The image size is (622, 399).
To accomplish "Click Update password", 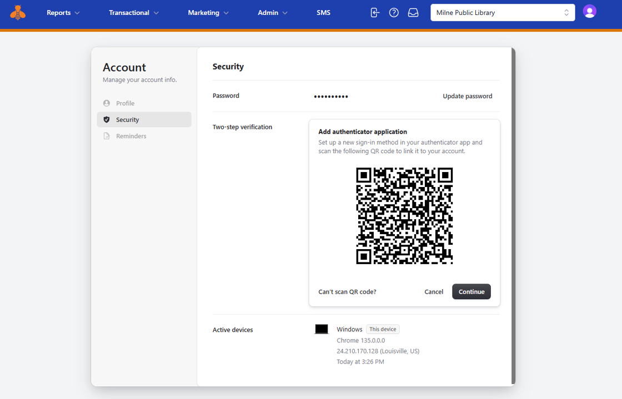I will (x=467, y=96).
